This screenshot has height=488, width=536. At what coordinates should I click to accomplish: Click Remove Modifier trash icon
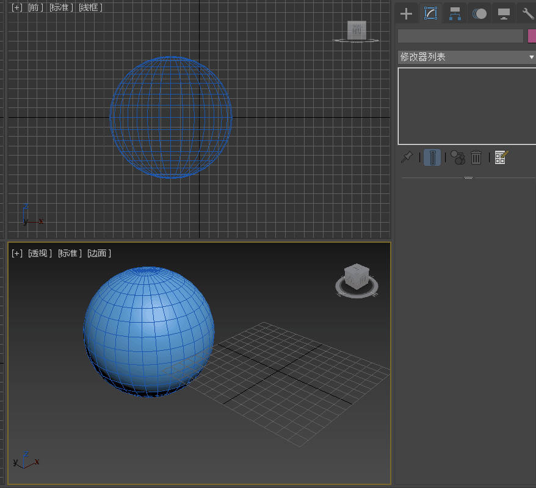pos(476,157)
